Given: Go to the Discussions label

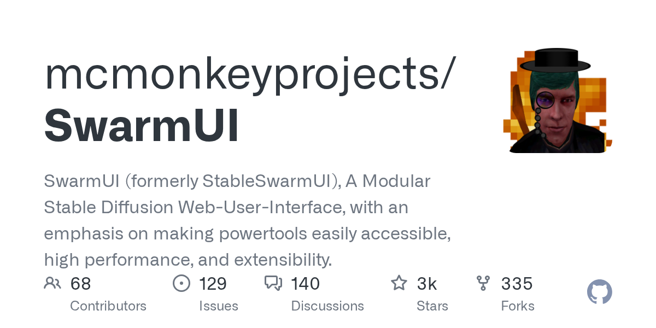Looking at the screenshot, I should 327,306.
